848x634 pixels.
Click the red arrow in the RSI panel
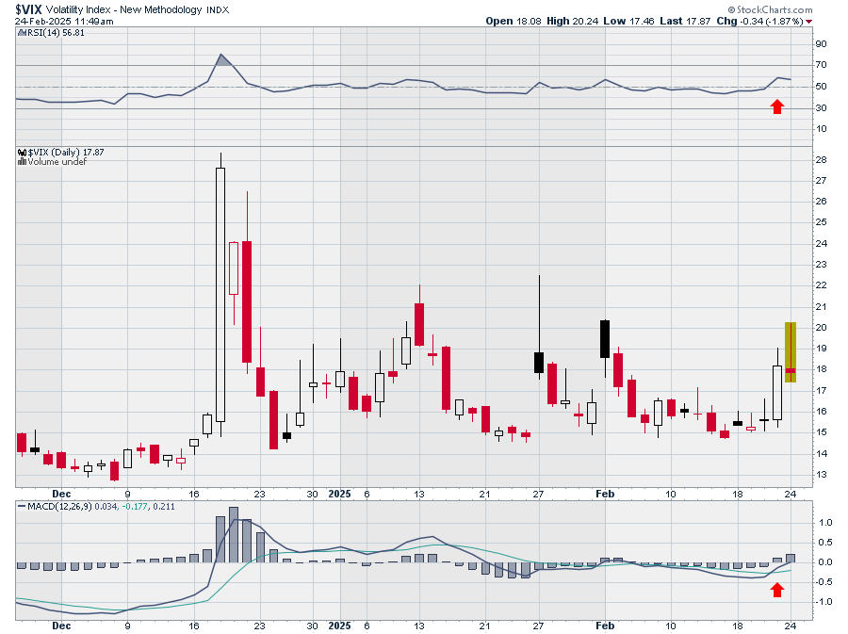(x=777, y=106)
